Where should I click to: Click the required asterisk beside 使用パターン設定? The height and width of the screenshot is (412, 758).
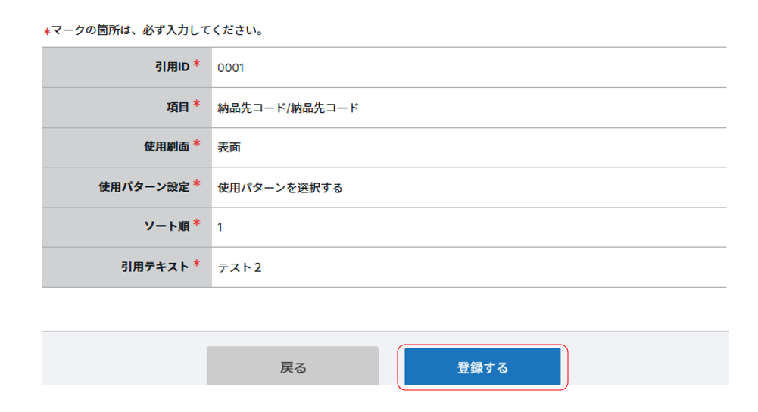[197, 185]
